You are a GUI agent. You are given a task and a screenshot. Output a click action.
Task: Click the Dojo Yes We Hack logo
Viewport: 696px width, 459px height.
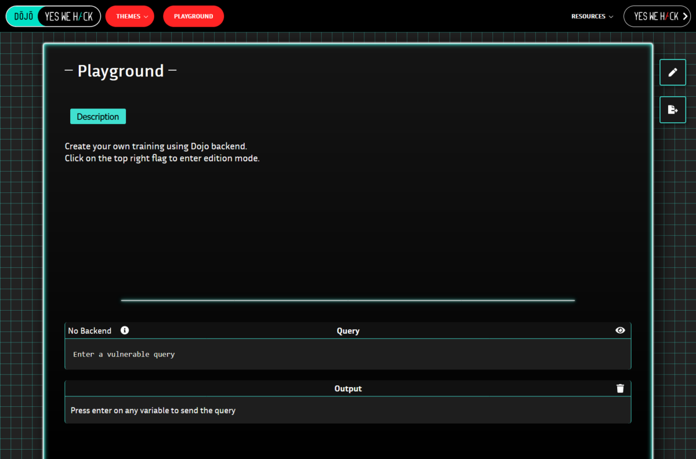[x=53, y=16]
